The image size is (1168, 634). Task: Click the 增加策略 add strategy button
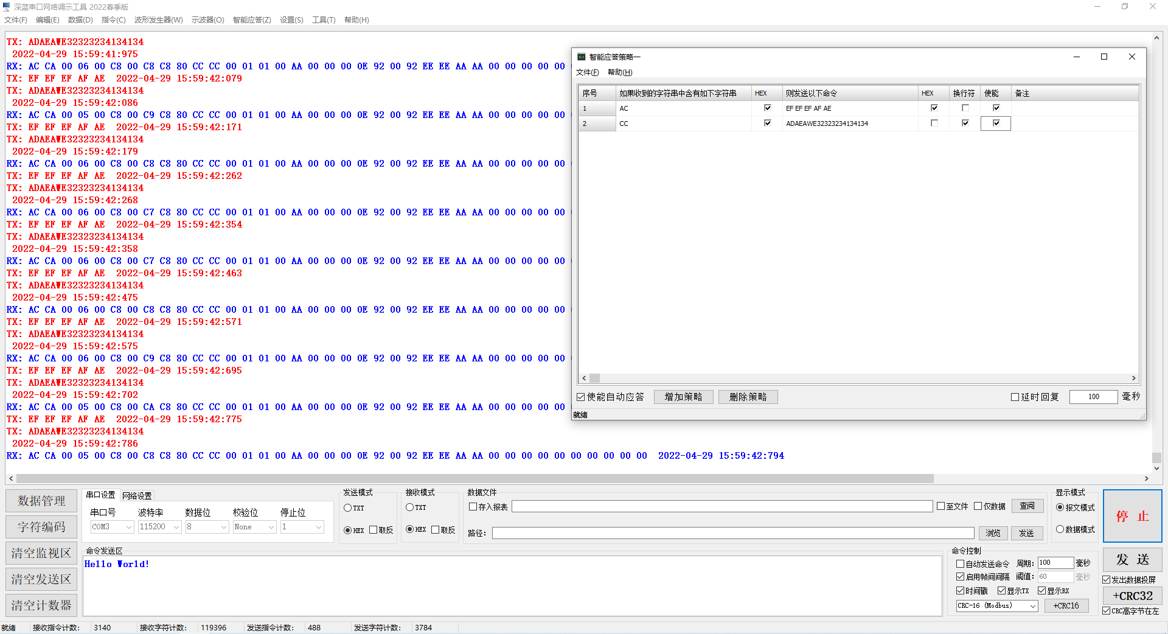pyautogui.click(x=683, y=397)
